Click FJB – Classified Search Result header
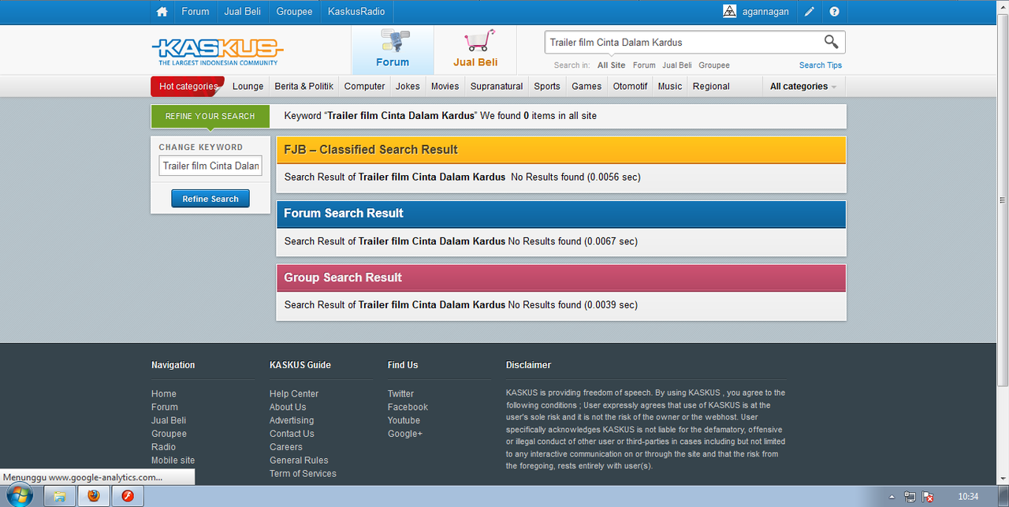Viewport: 1009px width, 507px height. tap(561, 150)
